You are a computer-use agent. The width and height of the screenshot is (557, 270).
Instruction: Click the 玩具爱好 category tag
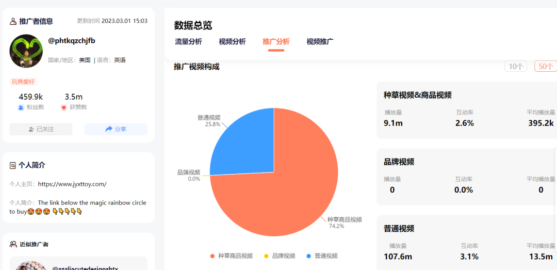pyautogui.click(x=23, y=82)
